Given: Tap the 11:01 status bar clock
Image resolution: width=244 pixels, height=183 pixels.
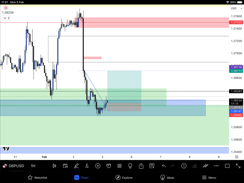Looking at the screenshot, I should coord(5,2).
